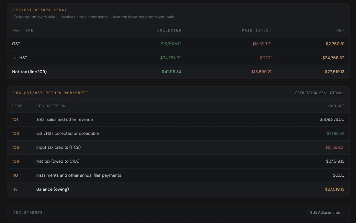Viewport: 356px width, 223px height.
Task: Click line 109 Net tax owed to CRA
Action: 178,161
